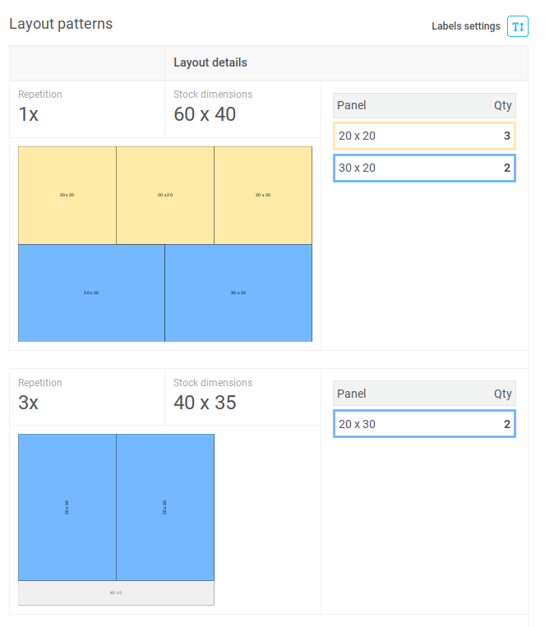Click the 40 x 35 stock dimensions value
Viewport: 545px width, 627px height.
click(x=205, y=403)
